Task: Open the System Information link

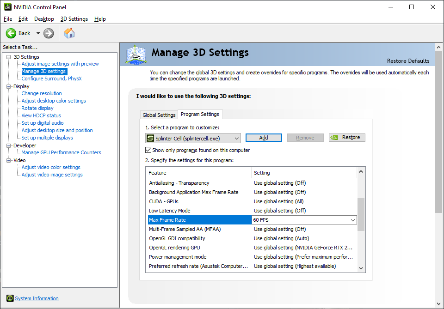Action: click(x=37, y=298)
